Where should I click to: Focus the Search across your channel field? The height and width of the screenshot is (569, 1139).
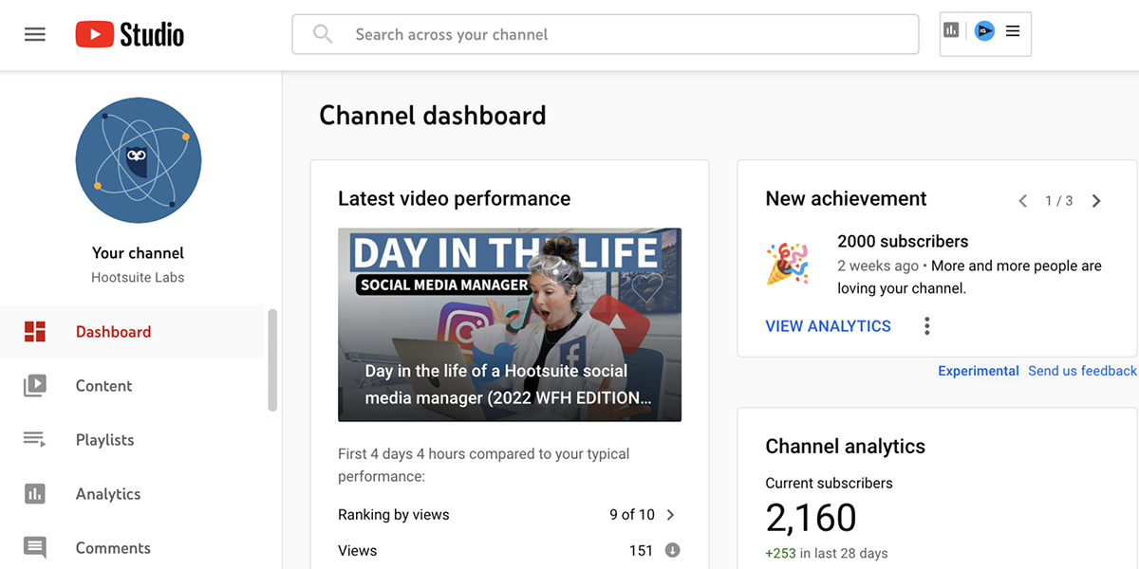pyautogui.click(x=606, y=34)
